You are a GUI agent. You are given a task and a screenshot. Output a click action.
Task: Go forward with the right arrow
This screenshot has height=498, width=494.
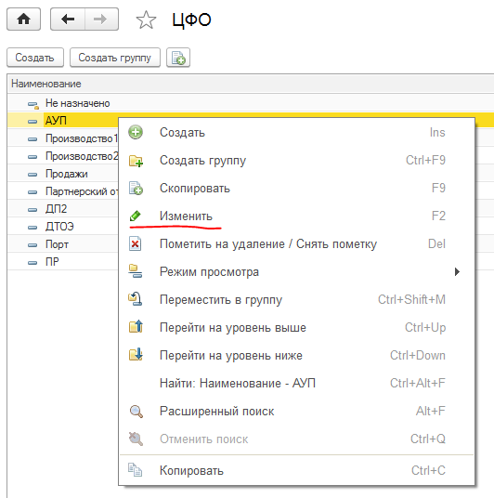[x=101, y=20]
